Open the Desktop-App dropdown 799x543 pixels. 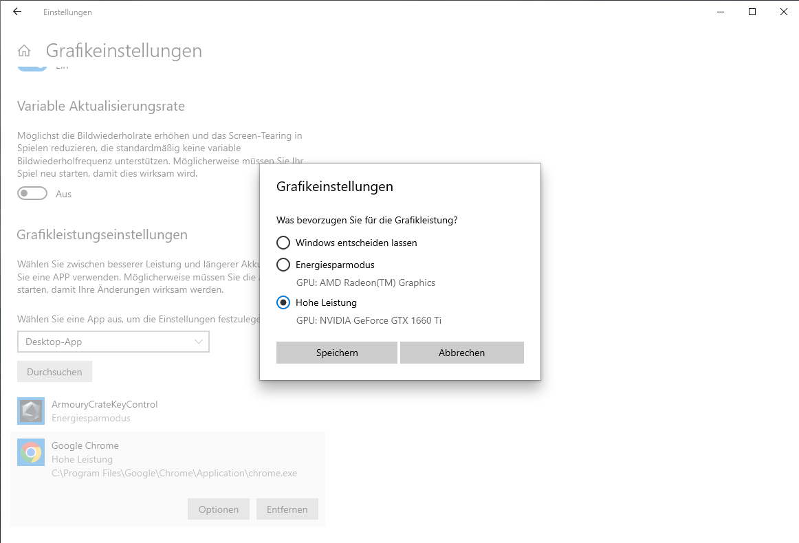coord(113,342)
